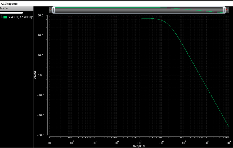Click the 10.0 y-axis tick label

pyautogui.click(x=40, y=55)
